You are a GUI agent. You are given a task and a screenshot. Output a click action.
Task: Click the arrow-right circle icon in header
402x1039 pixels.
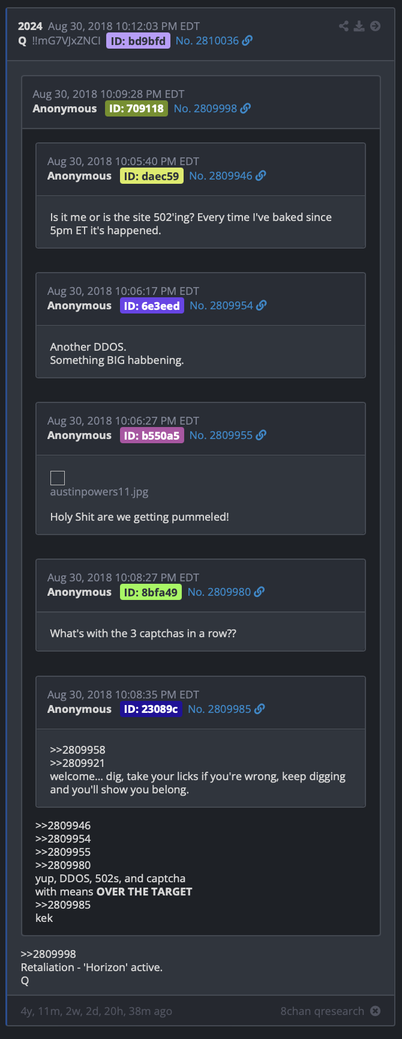coord(375,26)
